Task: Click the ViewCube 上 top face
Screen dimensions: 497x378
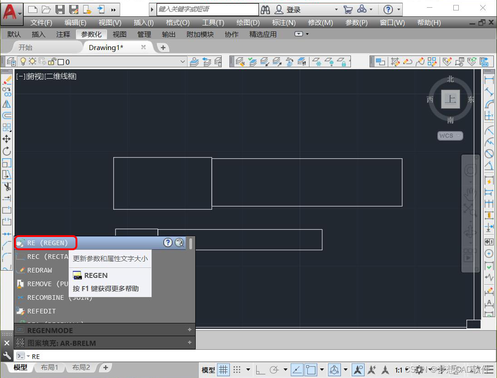Action: click(x=450, y=99)
